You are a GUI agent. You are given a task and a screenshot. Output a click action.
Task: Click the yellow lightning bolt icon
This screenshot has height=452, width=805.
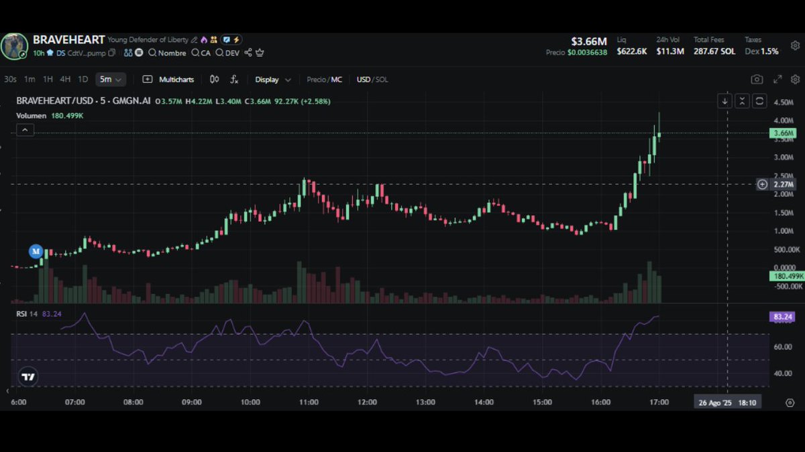tap(236, 40)
